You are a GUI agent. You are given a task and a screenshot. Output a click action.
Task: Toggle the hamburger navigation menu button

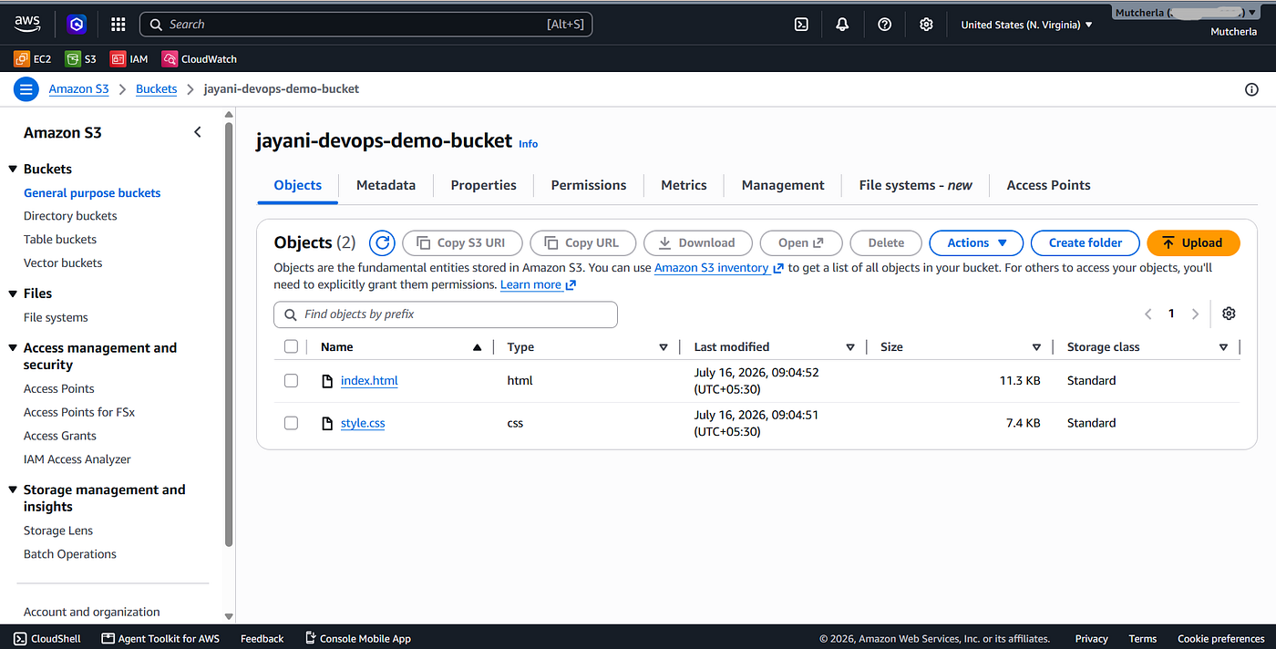(x=26, y=88)
